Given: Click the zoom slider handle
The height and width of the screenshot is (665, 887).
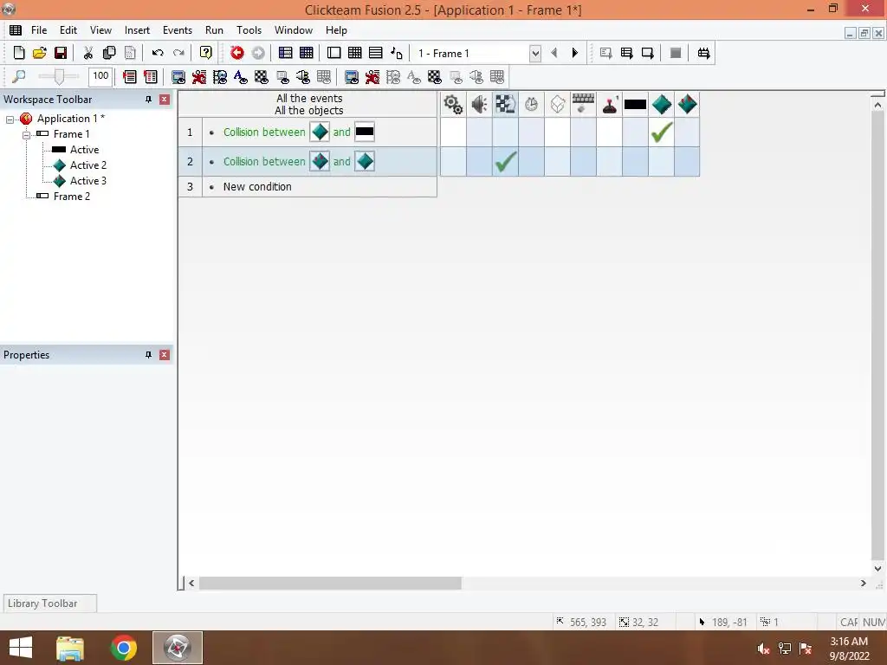Looking at the screenshot, I should click(58, 76).
